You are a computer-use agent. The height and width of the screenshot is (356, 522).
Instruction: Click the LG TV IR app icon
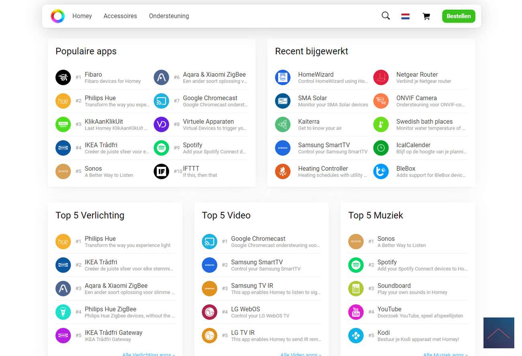[x=210, y=336]
